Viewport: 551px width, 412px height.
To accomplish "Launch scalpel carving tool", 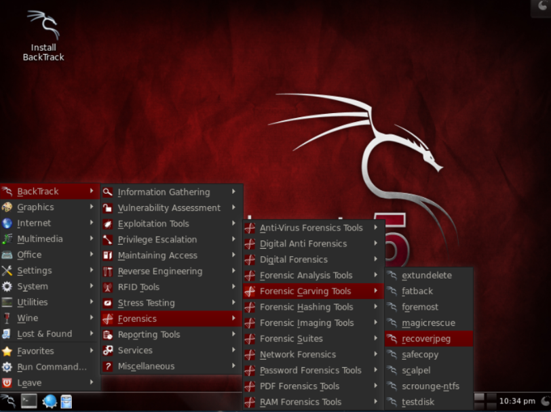I will pos(429,370).
